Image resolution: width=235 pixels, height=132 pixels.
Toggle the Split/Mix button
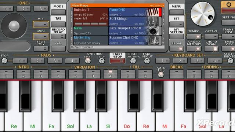pyautogui.click(x=41, y=49)
